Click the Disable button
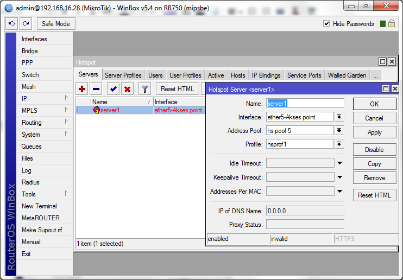The width and height of the screenshot is (403, 280). click(x=374, y=150)
